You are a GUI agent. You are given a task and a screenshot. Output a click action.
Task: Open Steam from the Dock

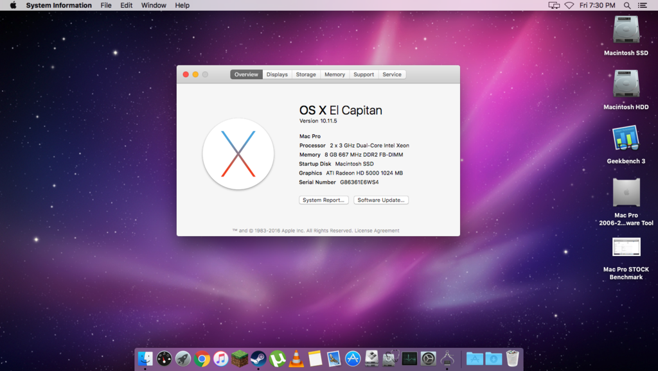point(258,359)
